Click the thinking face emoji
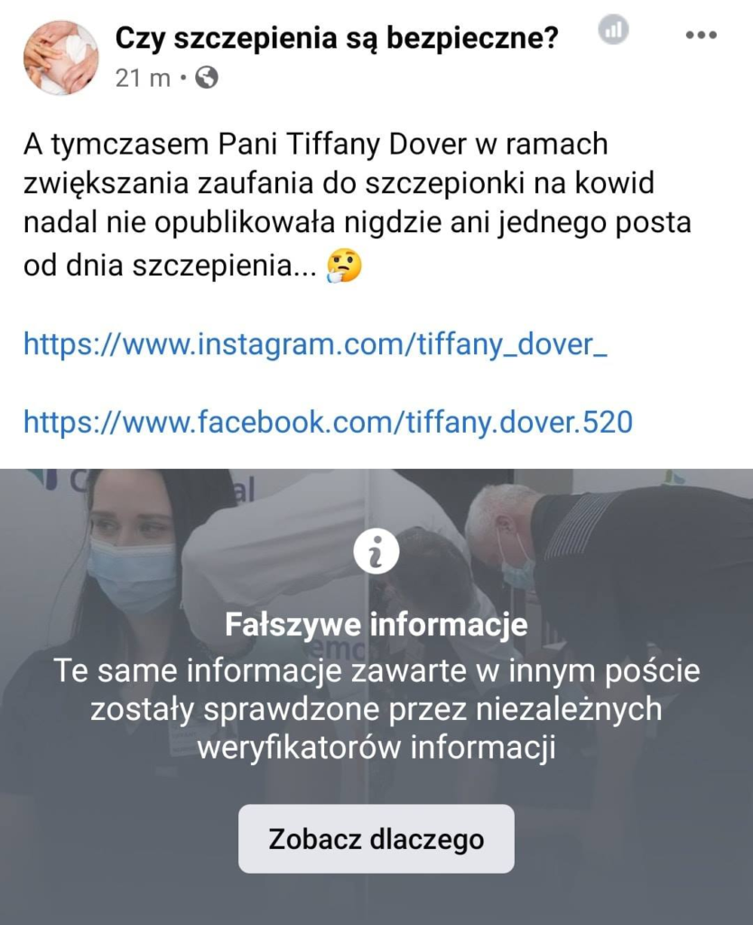The width and height of the screenshot is (753, 925). pos(344,266)
